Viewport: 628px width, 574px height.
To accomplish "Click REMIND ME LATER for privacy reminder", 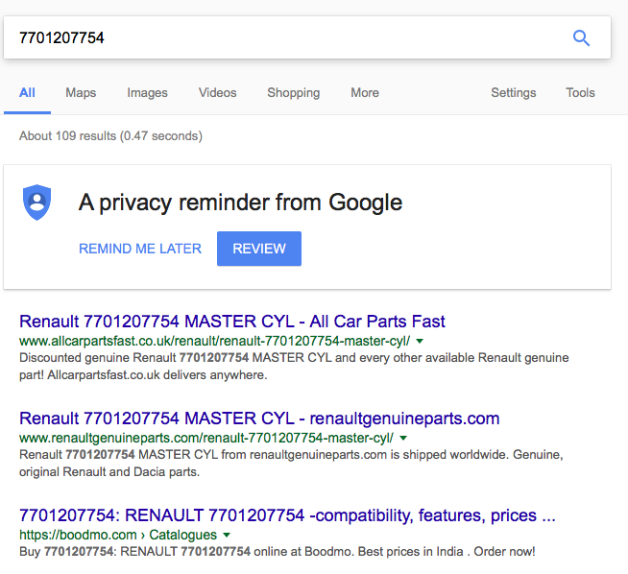I will pos(140,249).
